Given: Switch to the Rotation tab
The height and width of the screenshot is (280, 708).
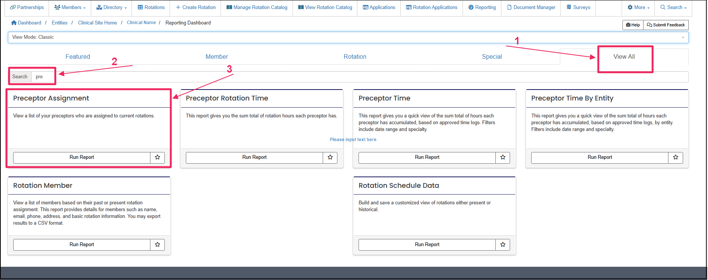Looking at the screenshot, I should (355, 56).
